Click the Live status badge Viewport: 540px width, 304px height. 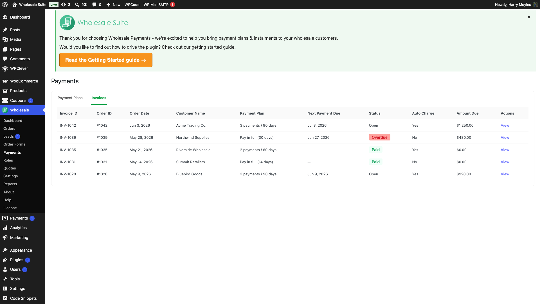53,5
